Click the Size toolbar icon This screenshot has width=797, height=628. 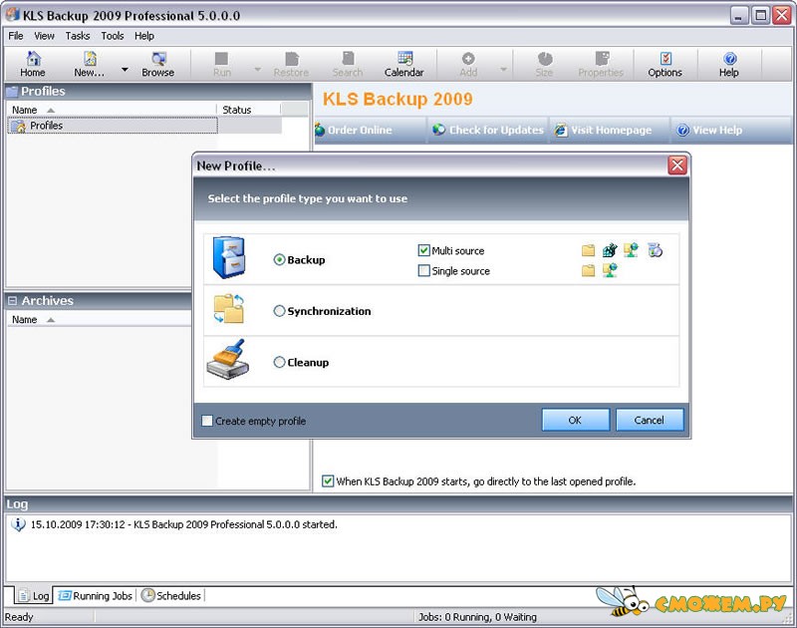tap(544, 59)
